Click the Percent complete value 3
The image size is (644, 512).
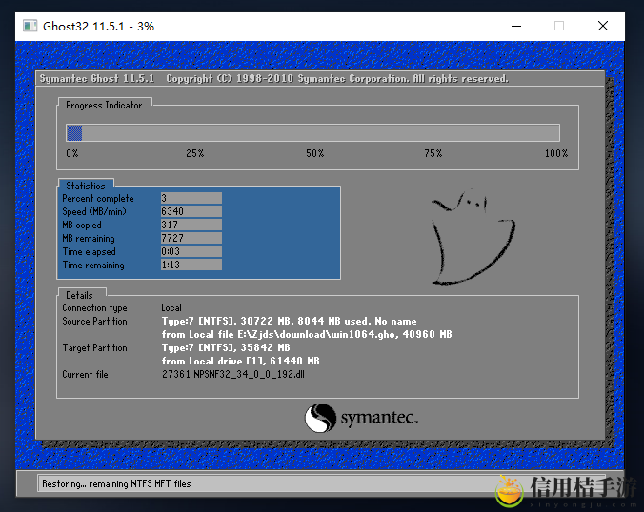pos(191,198)
